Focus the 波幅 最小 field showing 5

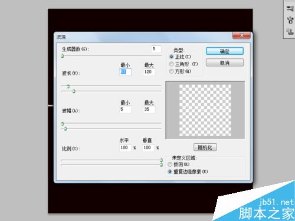(x=125, y=110)
